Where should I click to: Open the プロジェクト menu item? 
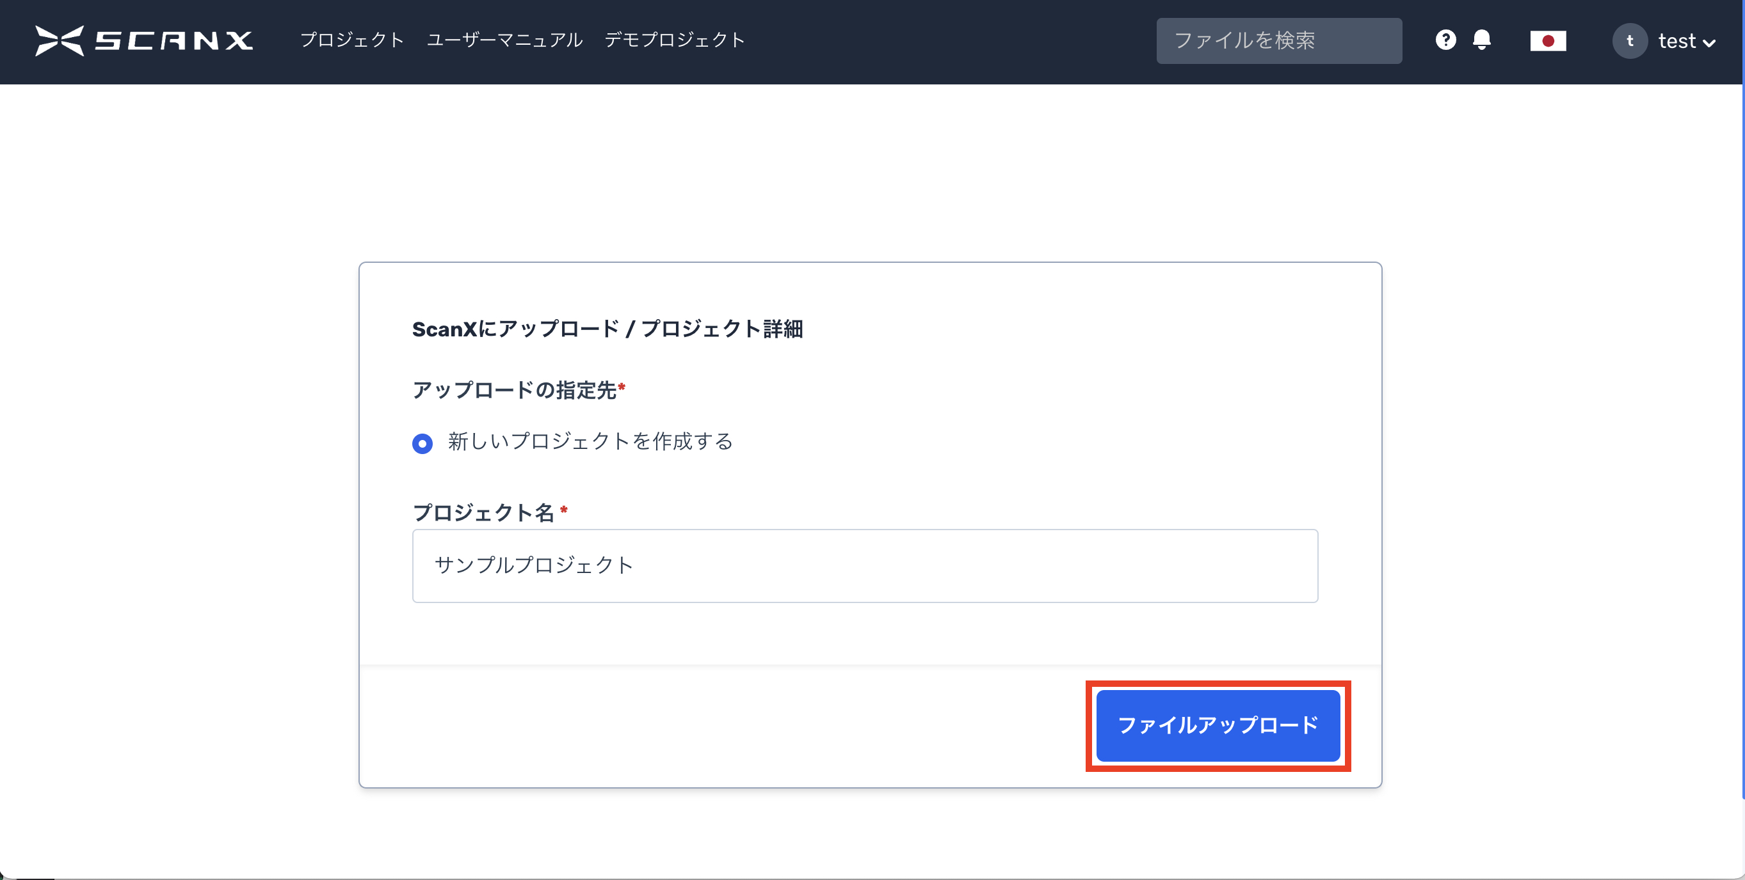pyautogui.click(x=352, y=40)
